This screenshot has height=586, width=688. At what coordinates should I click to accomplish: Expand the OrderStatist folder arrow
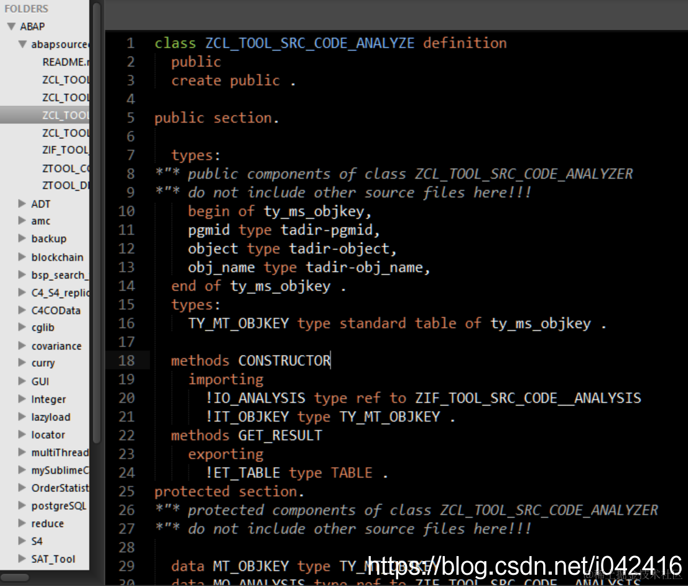tap(22, 488)
